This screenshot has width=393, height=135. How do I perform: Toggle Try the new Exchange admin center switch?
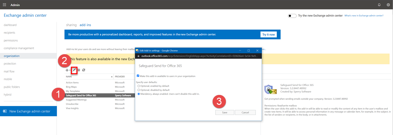pyautogui.click(x=292, y=16)
